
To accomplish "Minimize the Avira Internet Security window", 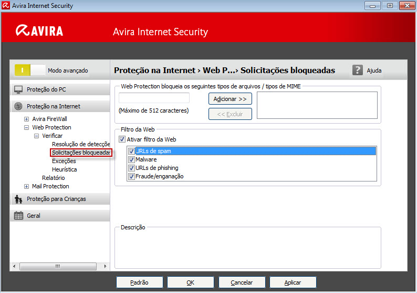I will coord(372,6).
